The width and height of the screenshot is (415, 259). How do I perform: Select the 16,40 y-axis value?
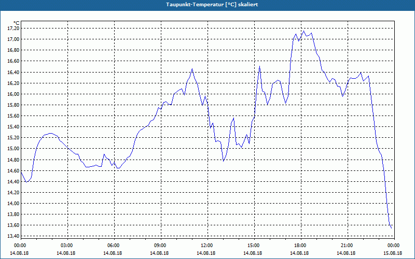click(x=13, y=72)
